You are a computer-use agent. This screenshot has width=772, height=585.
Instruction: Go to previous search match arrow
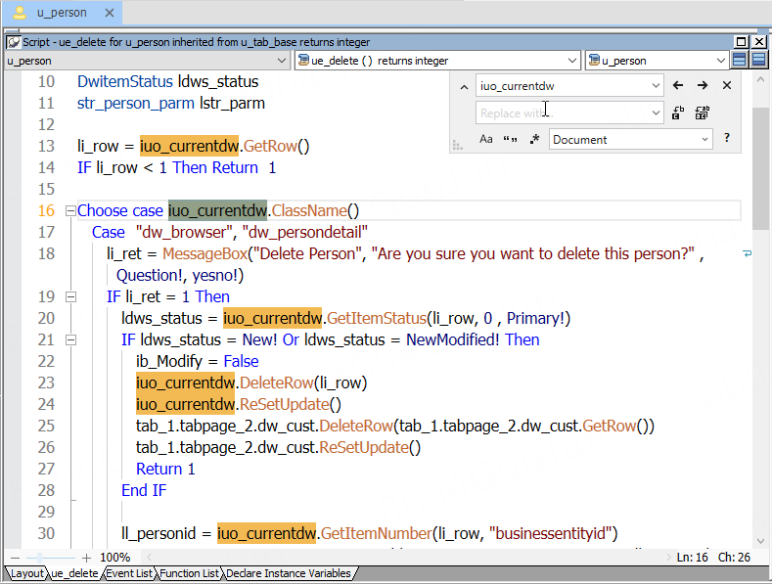[x=678, y=86]
